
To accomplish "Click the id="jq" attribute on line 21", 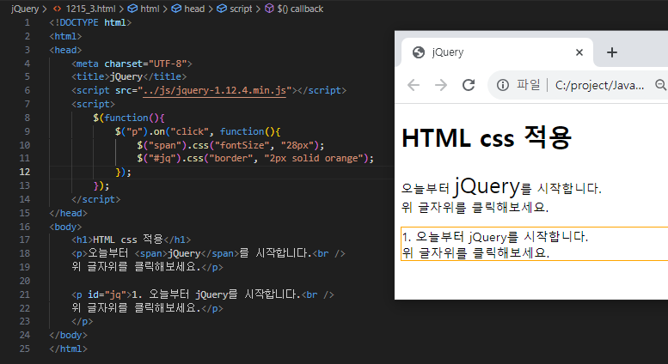I will click(x=107, y=294).
